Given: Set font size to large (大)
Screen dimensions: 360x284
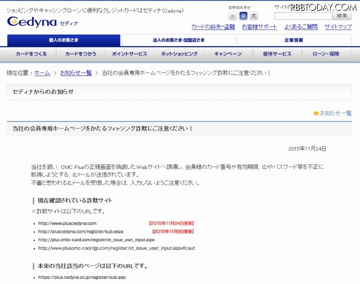Looking at the screenshot, I should (x=254, y=16).
